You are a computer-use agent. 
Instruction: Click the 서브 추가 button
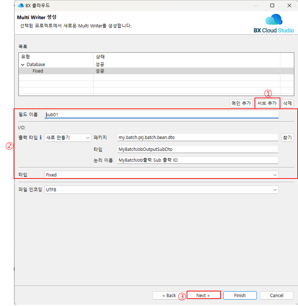click(267, 103)
